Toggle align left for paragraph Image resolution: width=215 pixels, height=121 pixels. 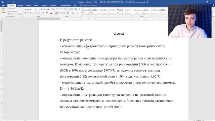pos(56,13)
